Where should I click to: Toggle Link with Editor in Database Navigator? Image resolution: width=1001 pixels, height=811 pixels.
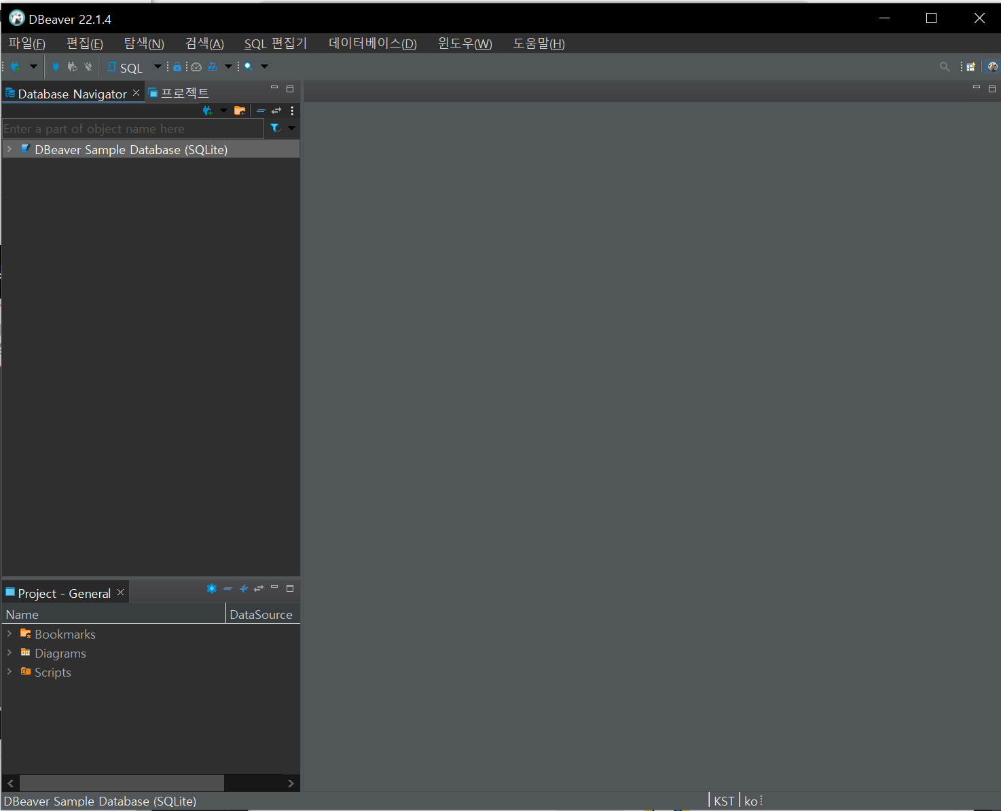(276, 111)
